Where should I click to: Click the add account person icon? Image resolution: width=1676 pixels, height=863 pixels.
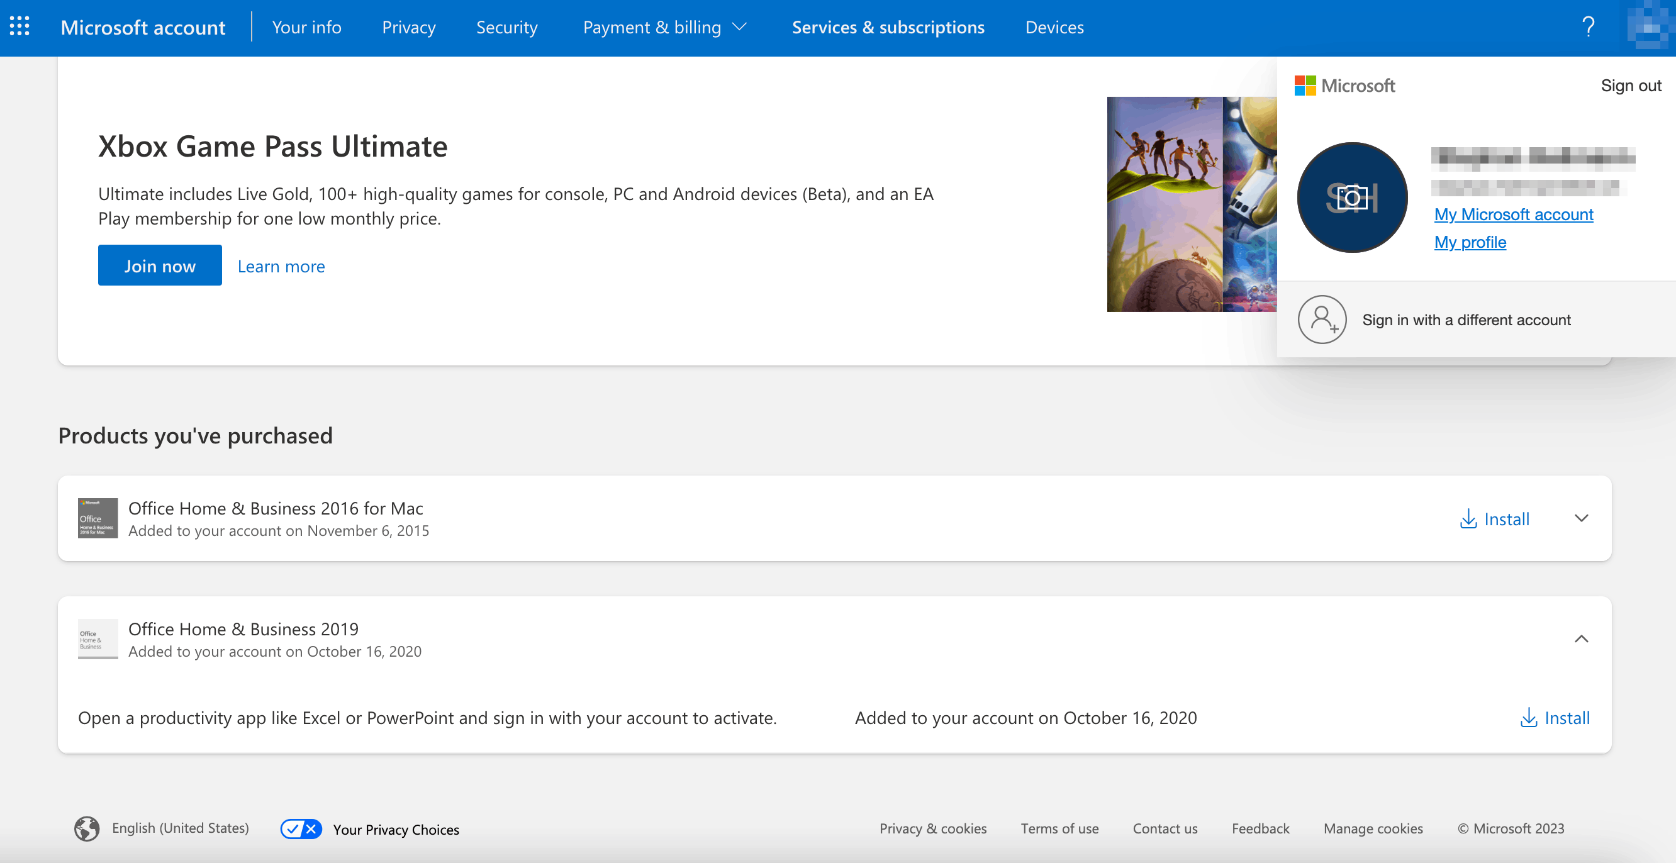coord(1321,320)
